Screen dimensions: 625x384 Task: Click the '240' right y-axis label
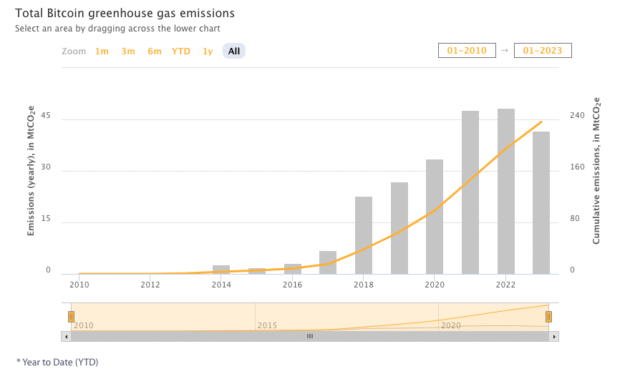(x=577, y=115)
